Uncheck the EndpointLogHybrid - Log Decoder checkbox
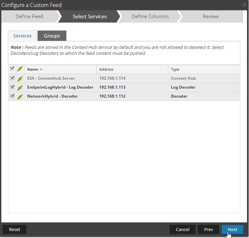The height and width of the screenshot is (238, 249). click(x=12, y=87)
